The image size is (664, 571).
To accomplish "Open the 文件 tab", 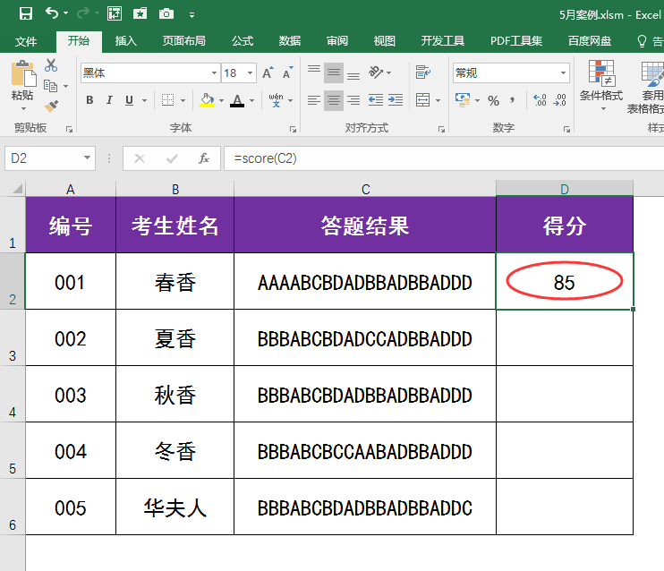I will [26, 41].
